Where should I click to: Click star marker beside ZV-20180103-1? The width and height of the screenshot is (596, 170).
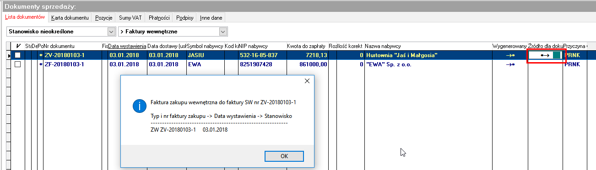(x=41, y=55)
